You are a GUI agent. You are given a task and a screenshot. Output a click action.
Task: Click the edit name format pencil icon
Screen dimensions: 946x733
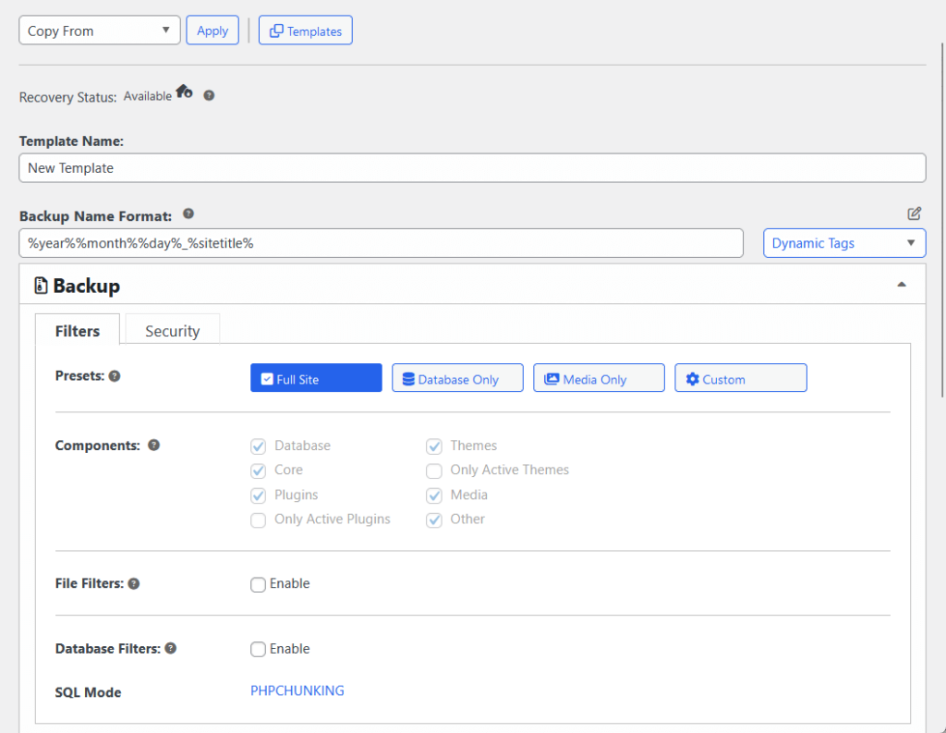914,214
